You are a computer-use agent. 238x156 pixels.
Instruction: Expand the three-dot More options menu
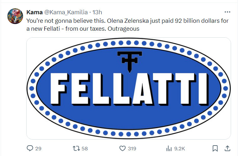coord(227,12)
